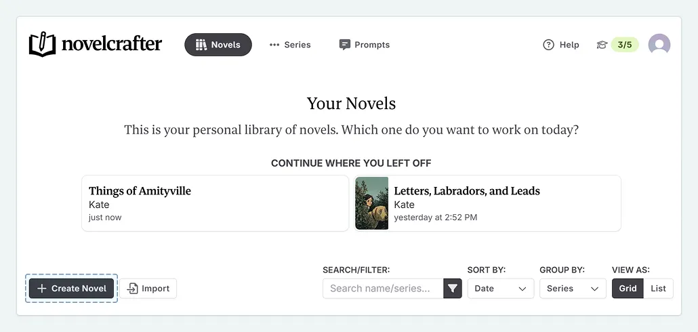Open Letters, Labradors, and Leads cover thumbnail
This screenshot has height=332, width=698.
372,204
